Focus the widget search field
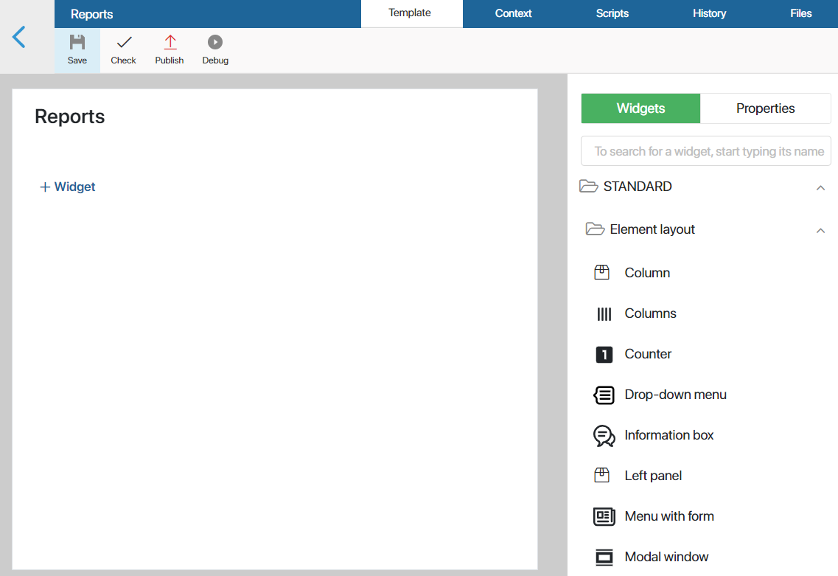The height and width of the screenshot is (576, 838). coord(705,150)
